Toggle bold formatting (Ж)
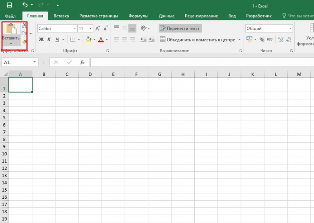The height and width of the screenshot is (223, 314). pyautogui.click(x=41, y=40)
